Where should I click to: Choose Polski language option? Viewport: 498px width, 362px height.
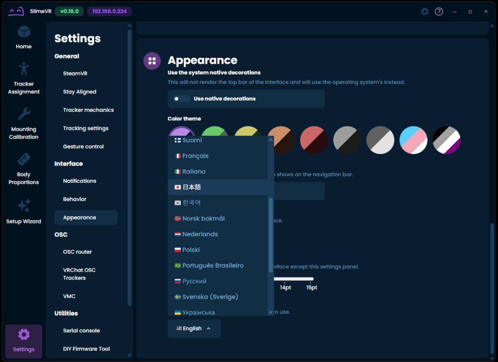(217, 250)
